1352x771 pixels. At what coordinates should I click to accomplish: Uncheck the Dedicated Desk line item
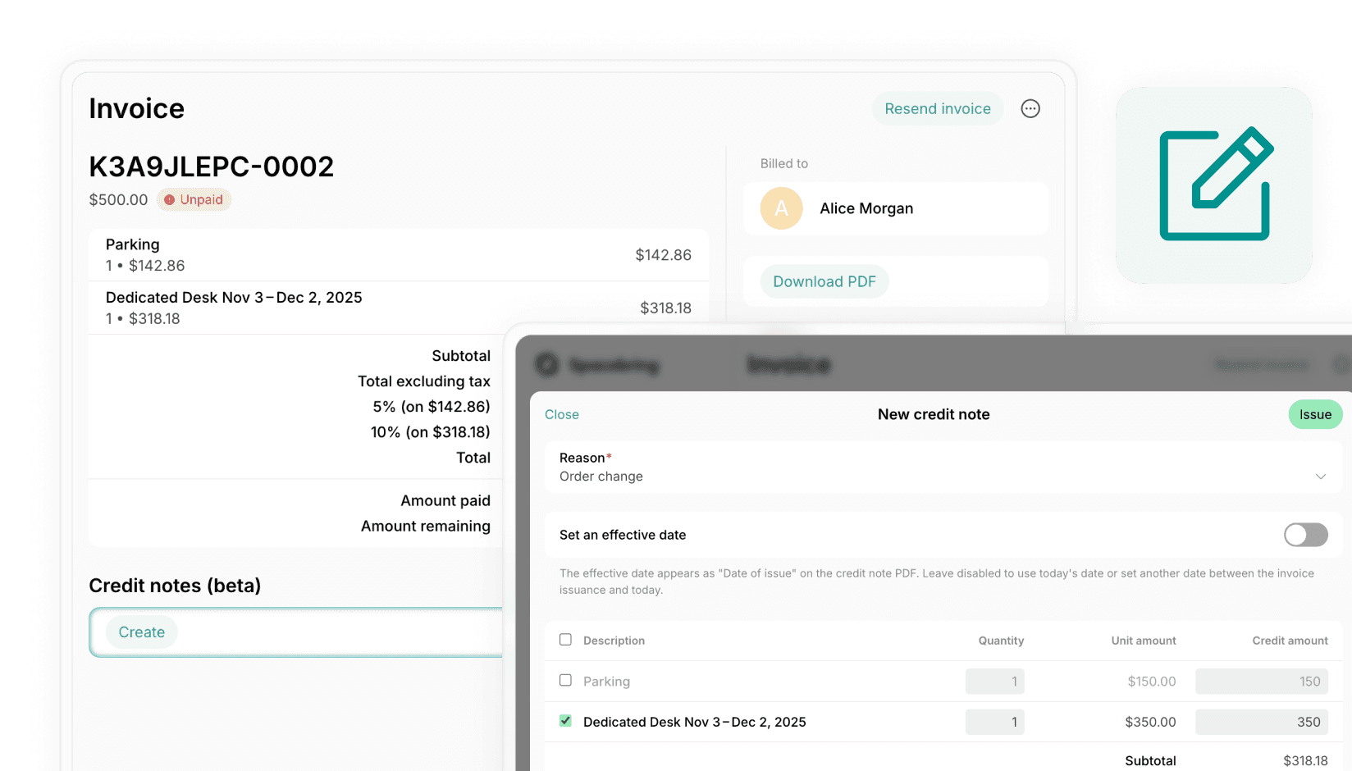565,720
